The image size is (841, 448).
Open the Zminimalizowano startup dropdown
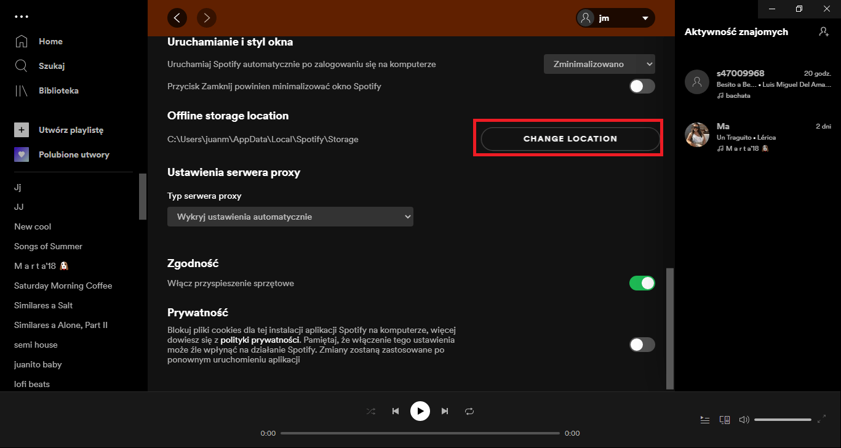pos(599,64)
